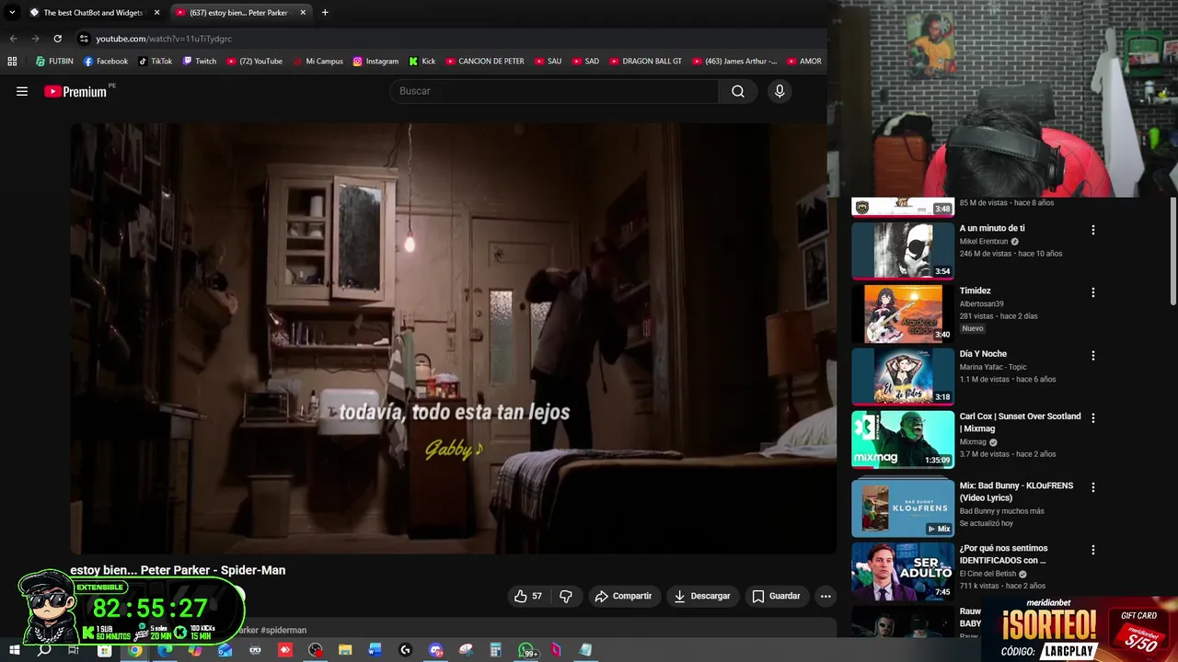Click the search magnifier button
This screenshot has height=662, width=1178.
(x=738, y=91)
